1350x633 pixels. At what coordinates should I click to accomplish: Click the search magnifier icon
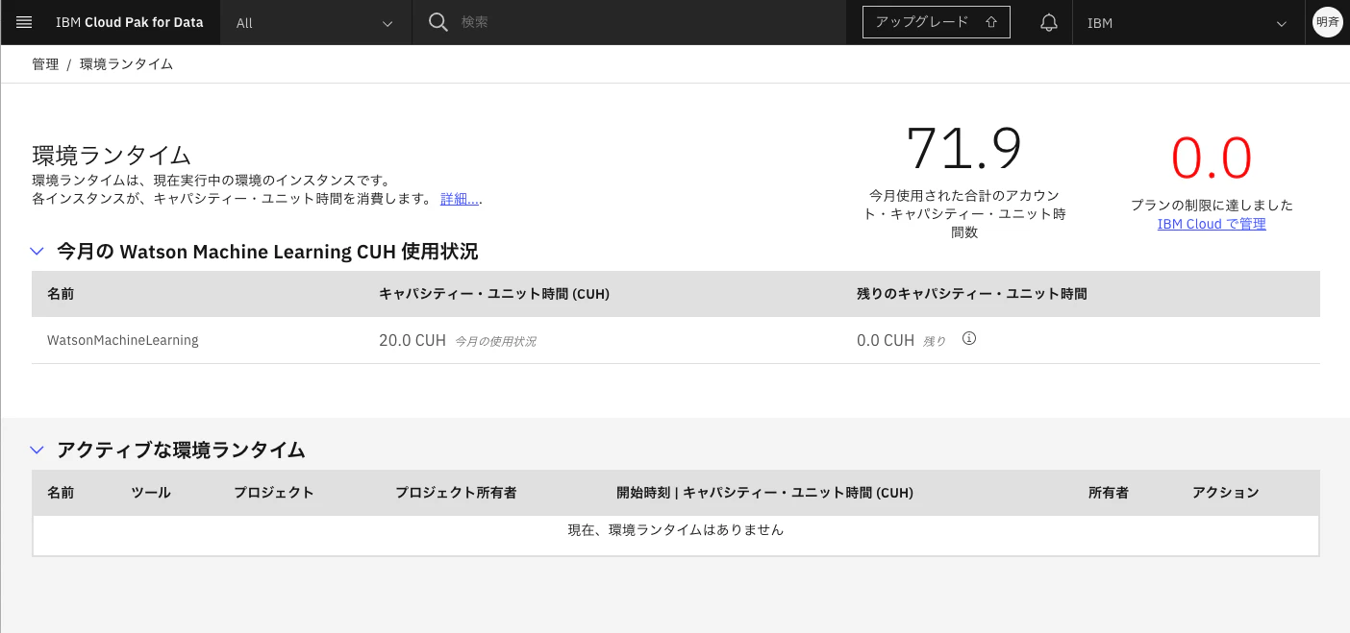(438, 22)
